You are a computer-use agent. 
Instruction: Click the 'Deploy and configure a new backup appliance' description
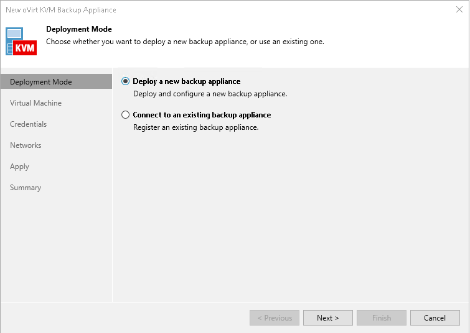[210, 94]
